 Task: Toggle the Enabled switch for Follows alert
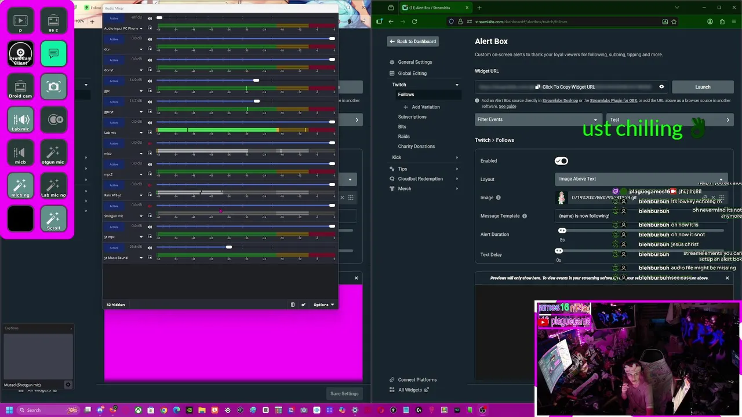561,161
